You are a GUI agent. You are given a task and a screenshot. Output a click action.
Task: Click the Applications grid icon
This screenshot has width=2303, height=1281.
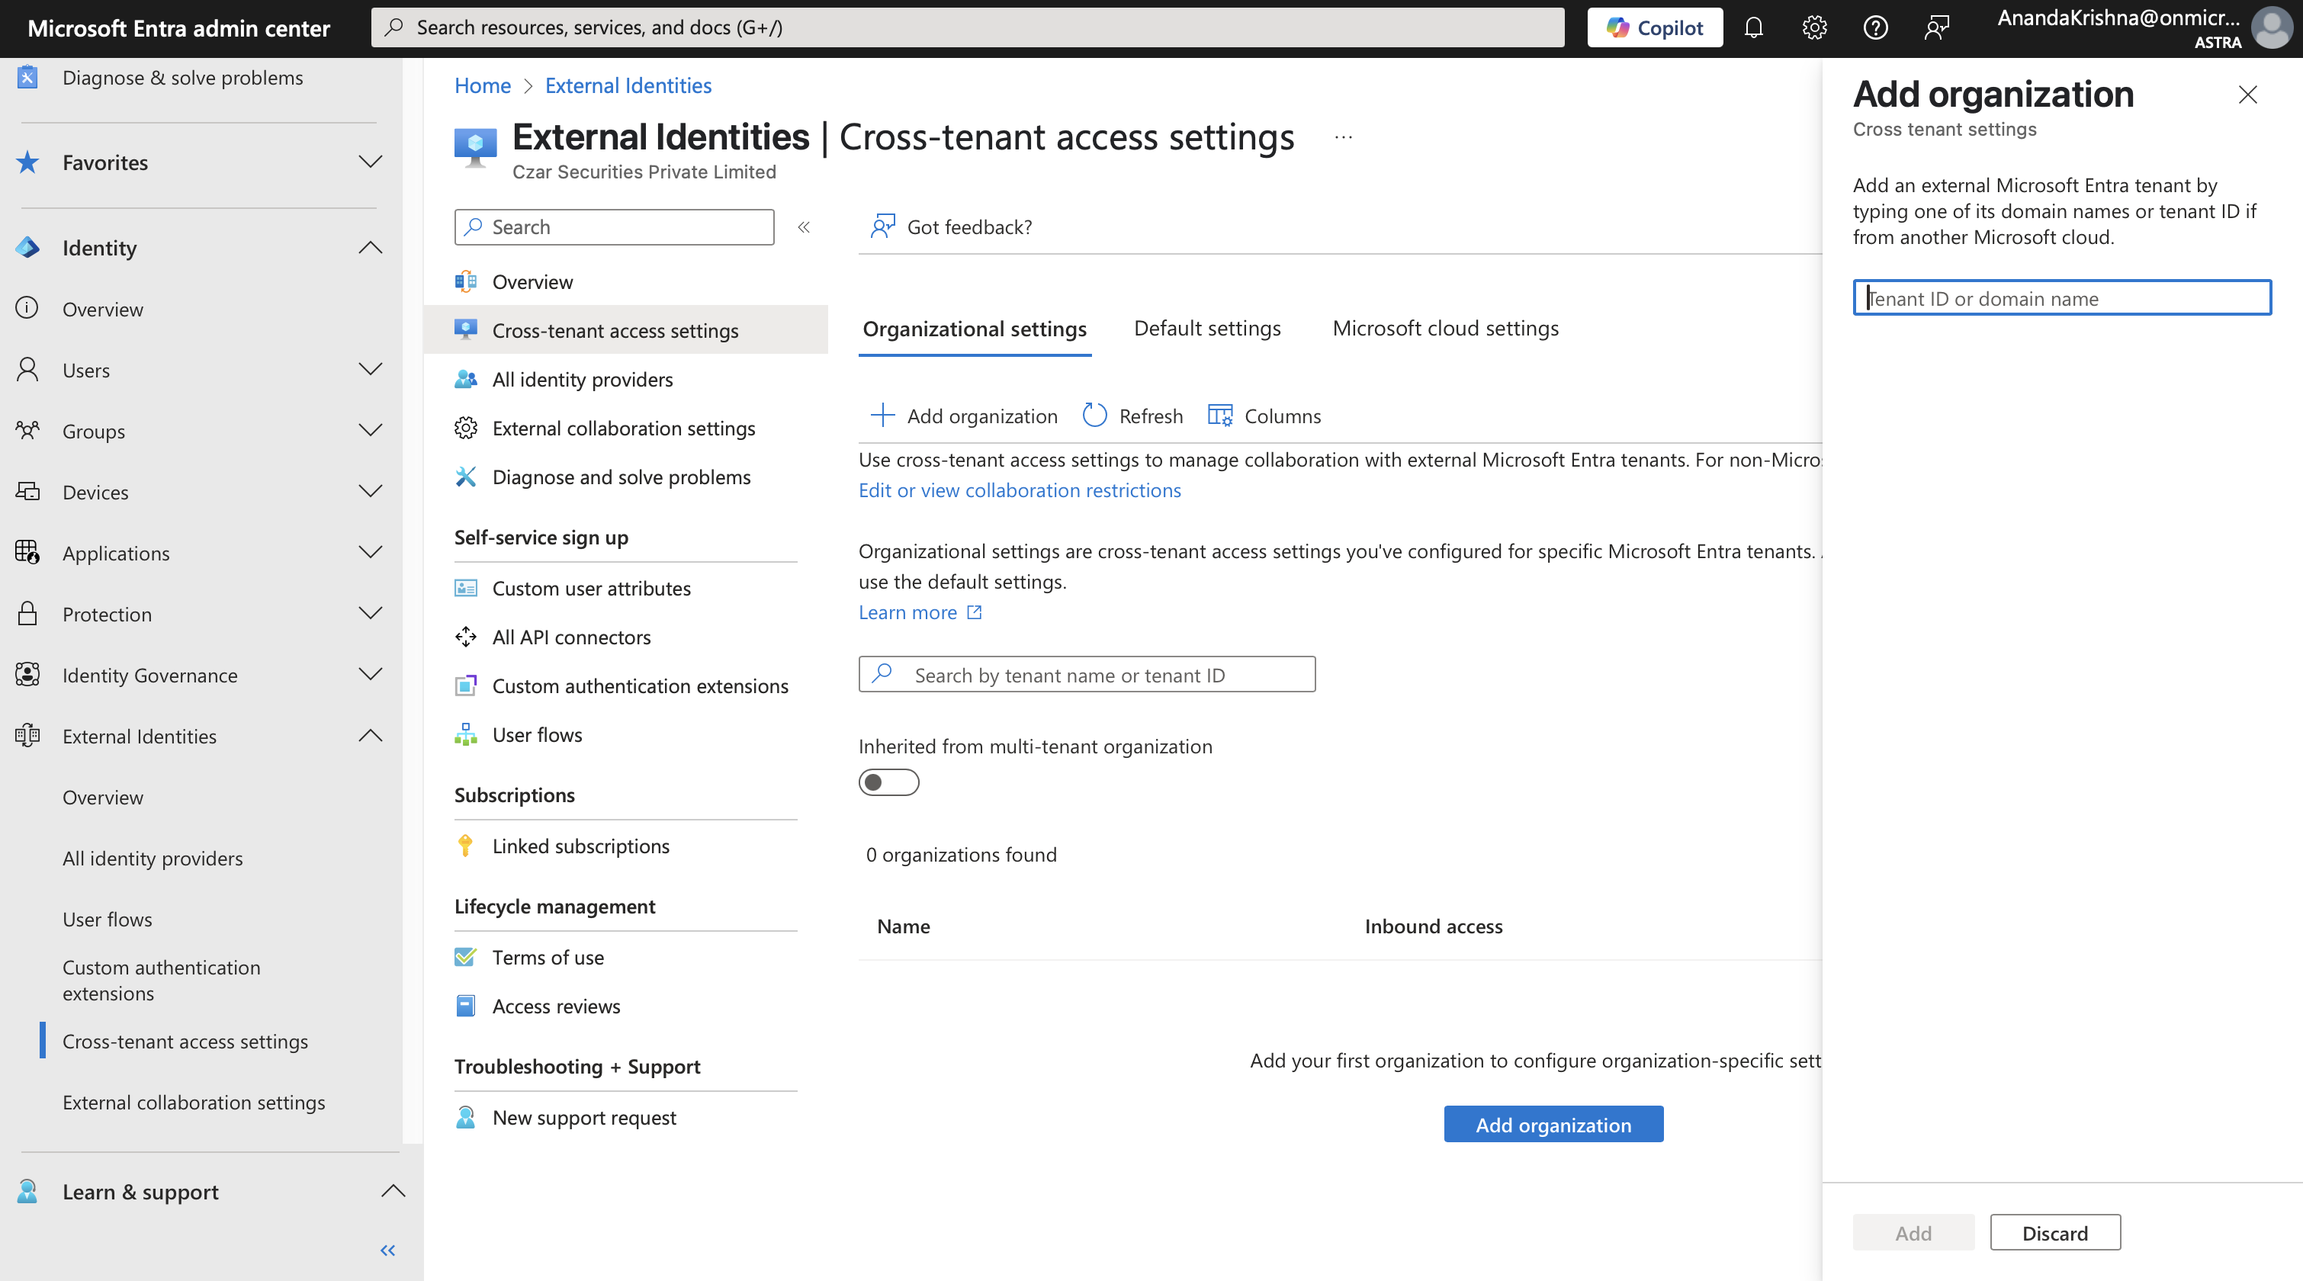coord(27,553)
